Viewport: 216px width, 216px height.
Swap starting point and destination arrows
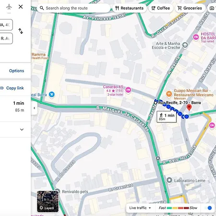click(21, 31)
